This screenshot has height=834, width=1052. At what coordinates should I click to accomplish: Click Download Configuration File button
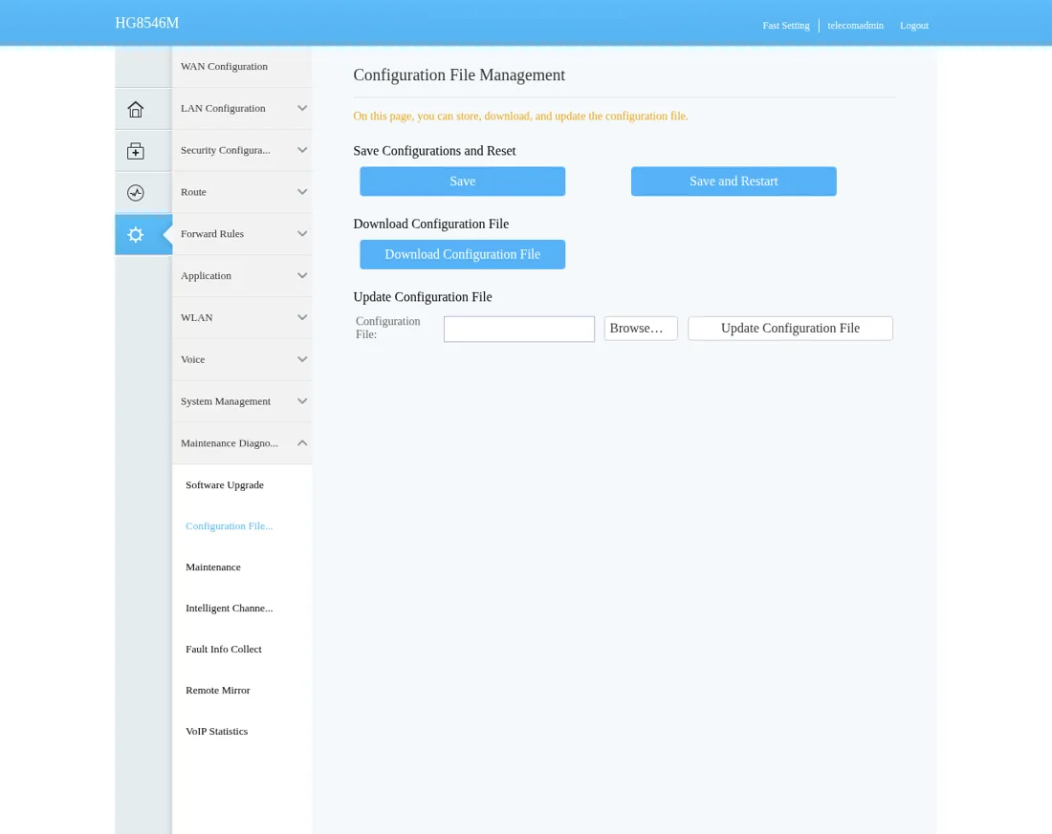click(x=462, y=254)
